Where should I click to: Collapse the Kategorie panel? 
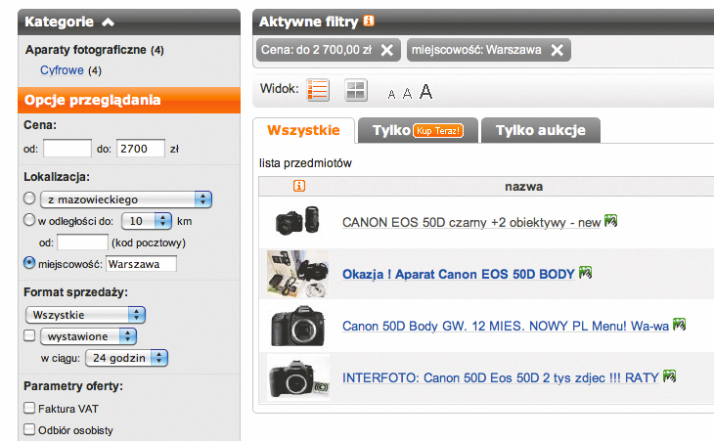(x=108, y=21)
